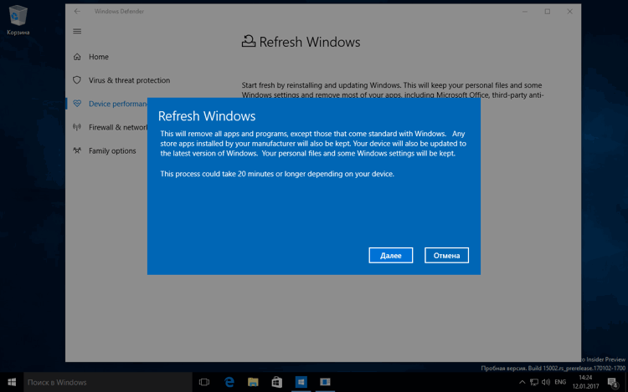Switch the ENG input language
Viewport: 628px width, 392px height.
click(x=560, y=382)
